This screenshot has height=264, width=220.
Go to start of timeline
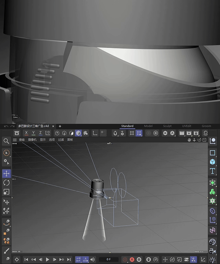pos(26,260)
